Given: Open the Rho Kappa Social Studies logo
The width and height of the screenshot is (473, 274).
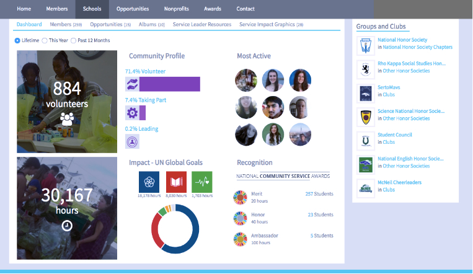Looking at the screenshot, I should [x=366, y=69].
